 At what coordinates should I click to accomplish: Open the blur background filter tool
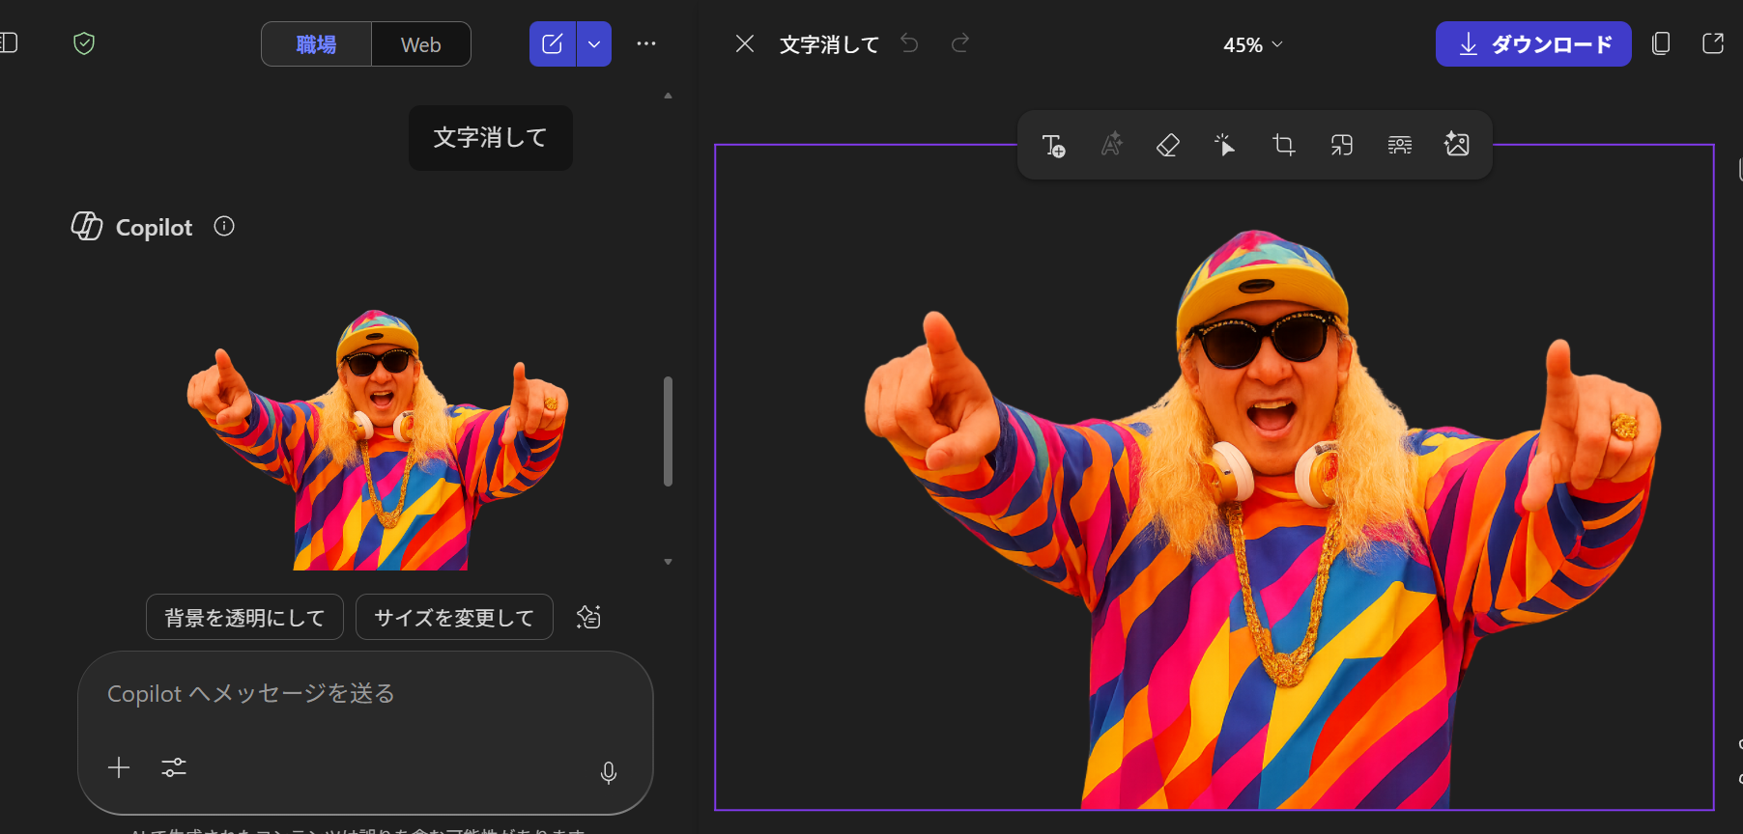1399,145
